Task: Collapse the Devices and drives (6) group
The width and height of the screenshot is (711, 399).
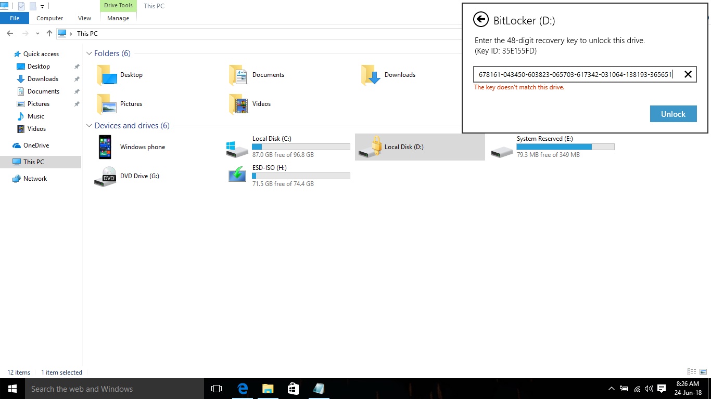Action: (x=90, y=125)
